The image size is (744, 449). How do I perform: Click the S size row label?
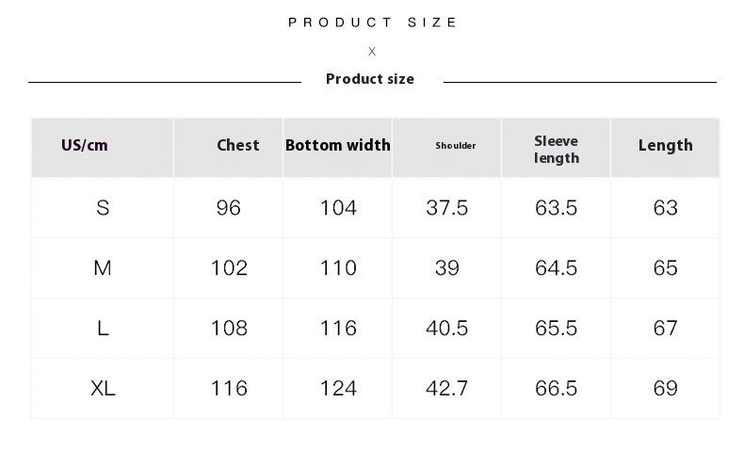(x=103, y=208)
